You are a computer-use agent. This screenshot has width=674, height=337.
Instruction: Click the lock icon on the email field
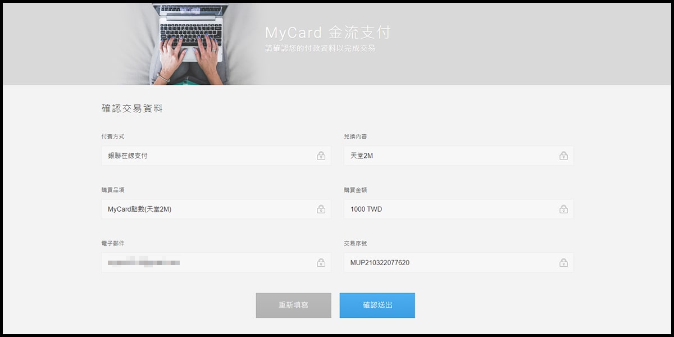[x=321, y=262]
